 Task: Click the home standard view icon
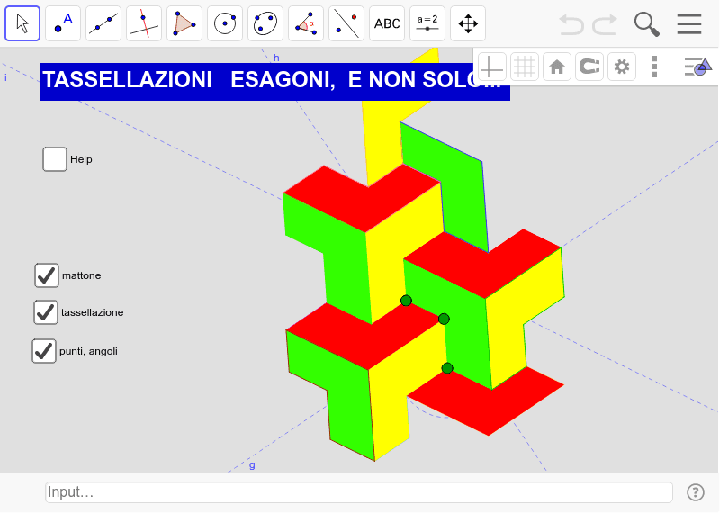coord(557,67)
